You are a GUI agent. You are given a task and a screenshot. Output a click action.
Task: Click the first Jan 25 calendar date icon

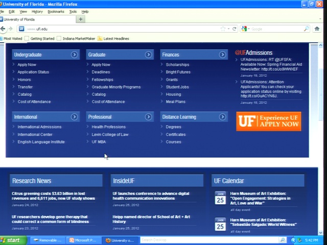[220, 198]
